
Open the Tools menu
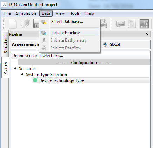pos(75,13)
